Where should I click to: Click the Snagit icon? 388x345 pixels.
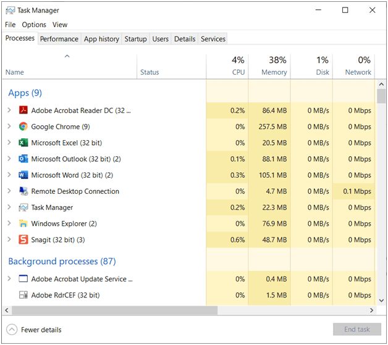click(23, 239)
